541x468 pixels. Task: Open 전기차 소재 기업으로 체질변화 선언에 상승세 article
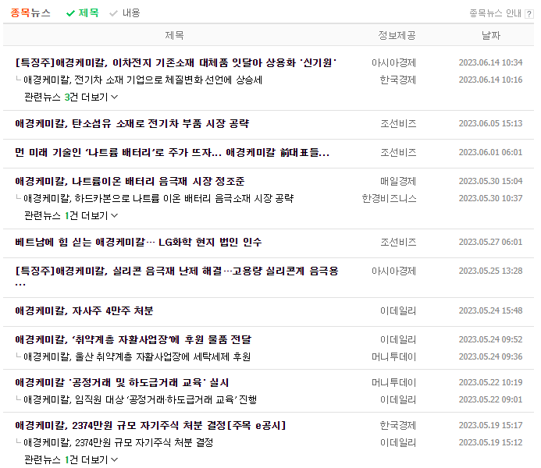[143, 80]
